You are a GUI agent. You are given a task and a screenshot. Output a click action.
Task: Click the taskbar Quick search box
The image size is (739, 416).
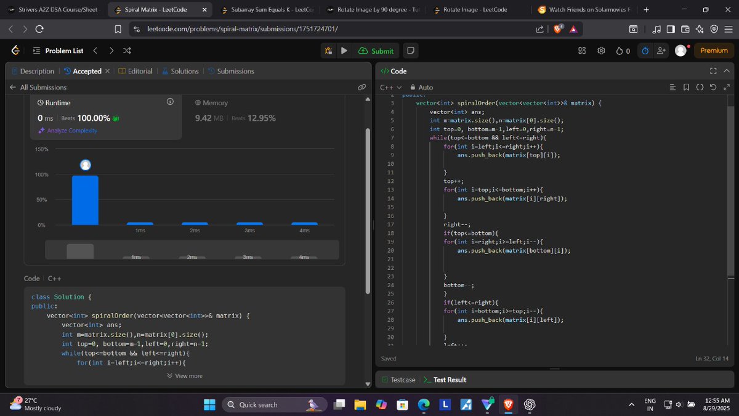(x=274, y=404)
